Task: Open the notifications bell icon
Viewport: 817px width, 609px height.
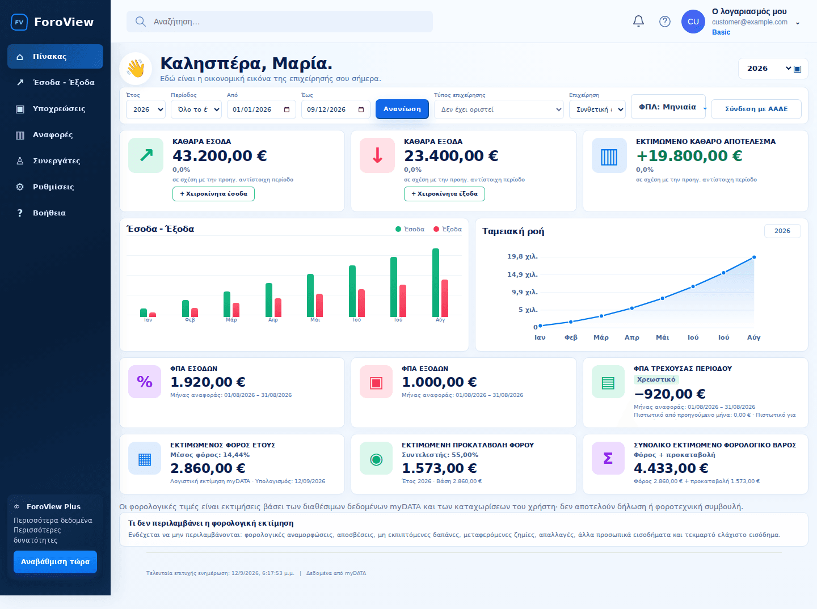Action: pyautogui.click(x=638, y=22)
